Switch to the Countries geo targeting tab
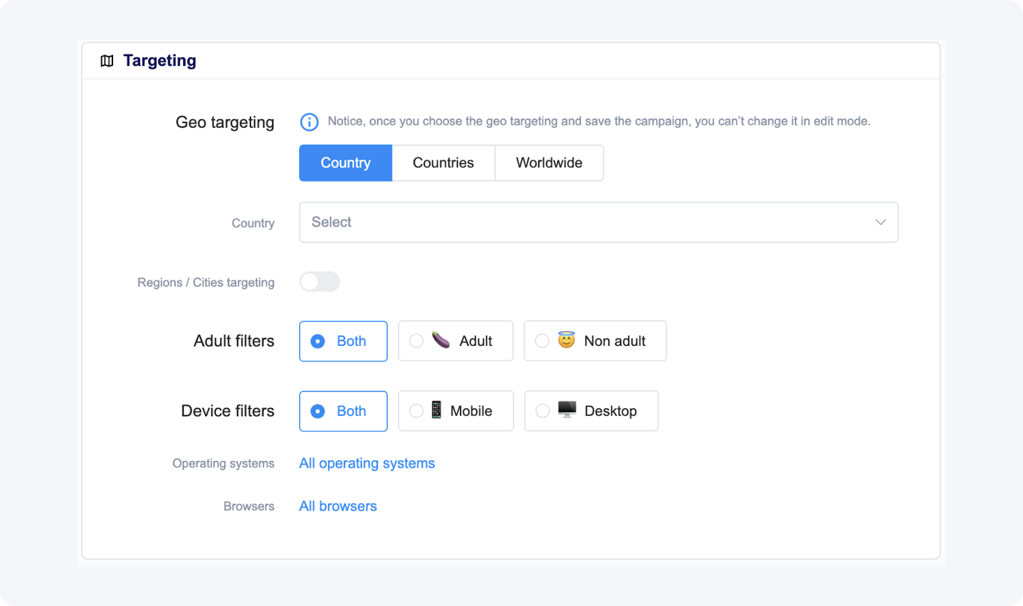Screen dimensions: 1023x606 click(443, 163)
